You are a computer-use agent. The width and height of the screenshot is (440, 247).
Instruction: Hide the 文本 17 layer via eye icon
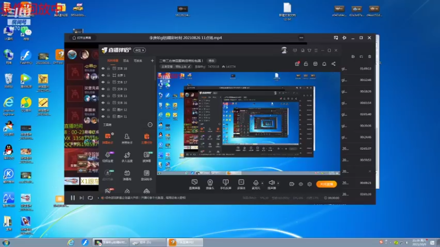(x=103, y=82)
